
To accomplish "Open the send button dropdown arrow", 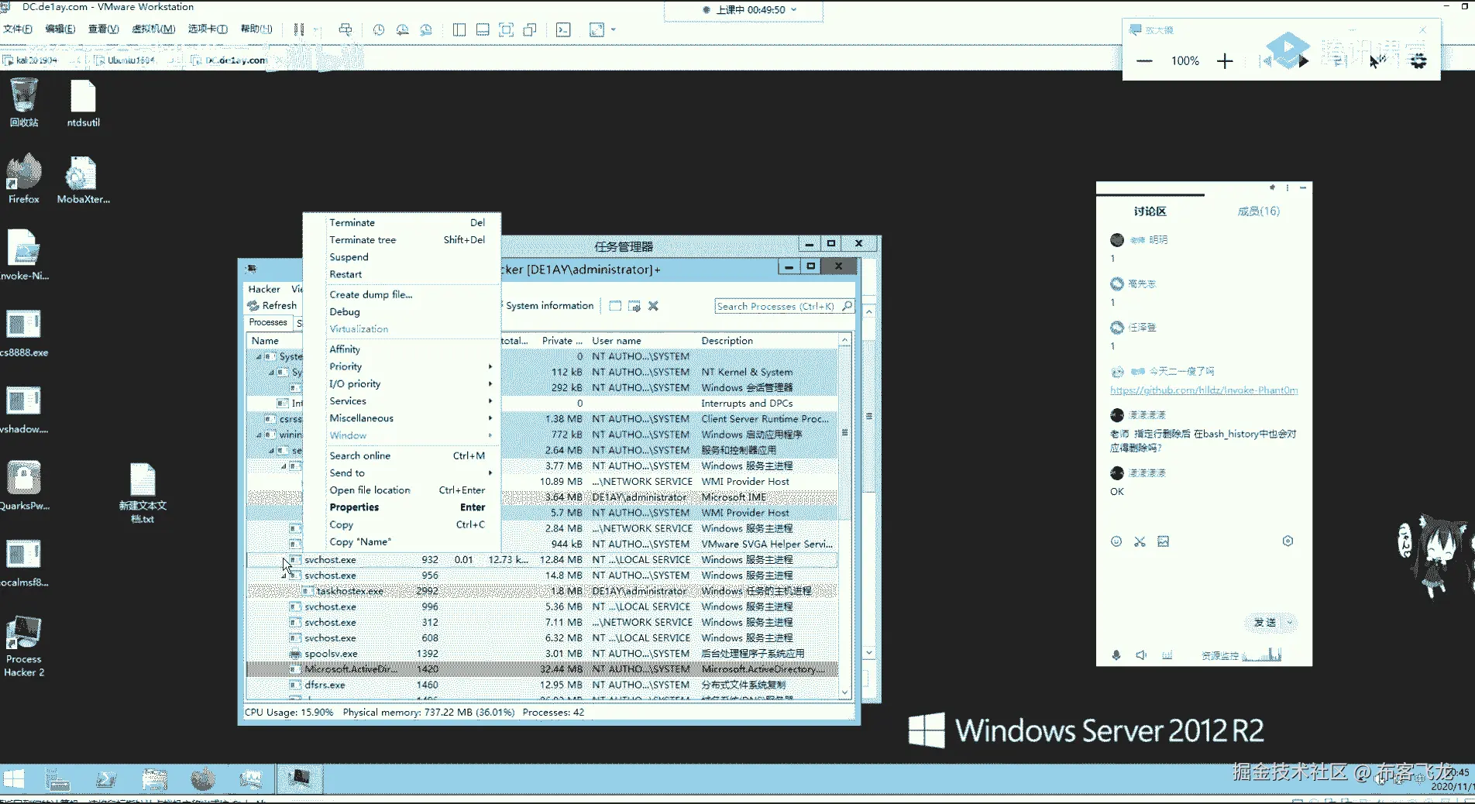I will click(1290, 623).
